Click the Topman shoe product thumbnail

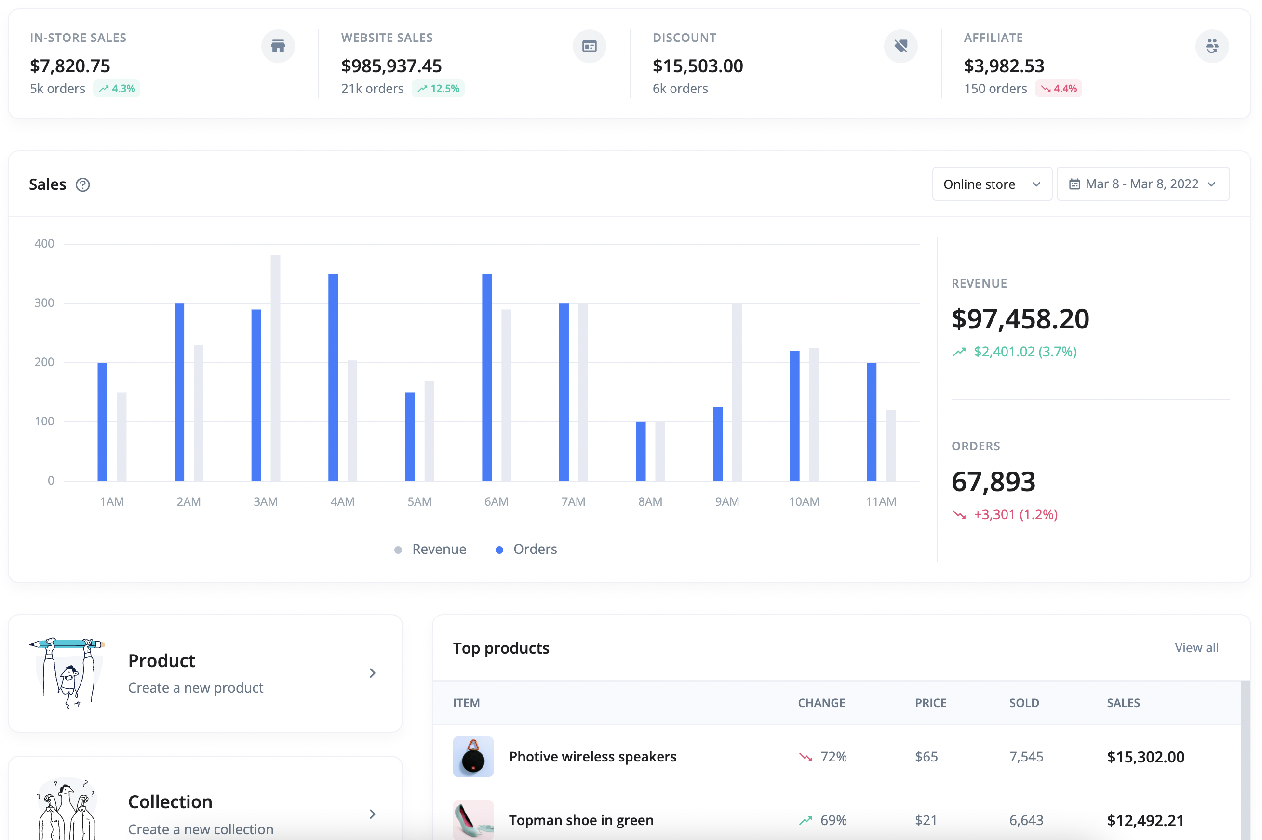[473, 820]
